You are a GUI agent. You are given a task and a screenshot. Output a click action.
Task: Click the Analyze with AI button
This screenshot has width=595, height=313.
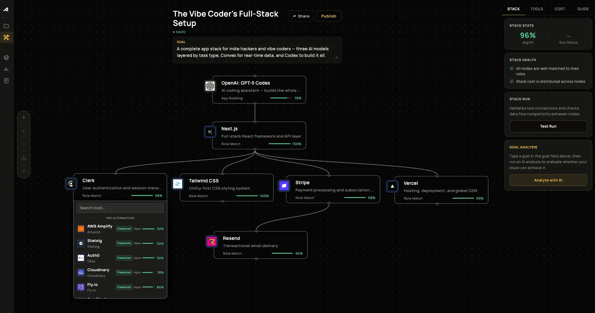548,180
